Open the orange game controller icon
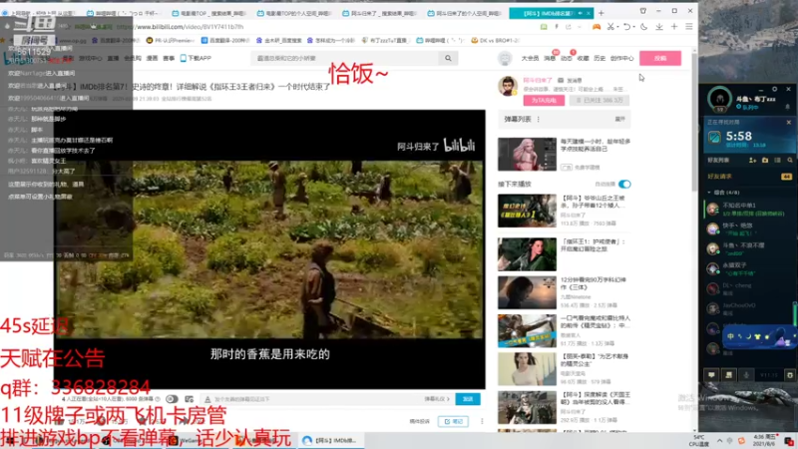Screen dimensions: 798x449 tap(596, 27)
